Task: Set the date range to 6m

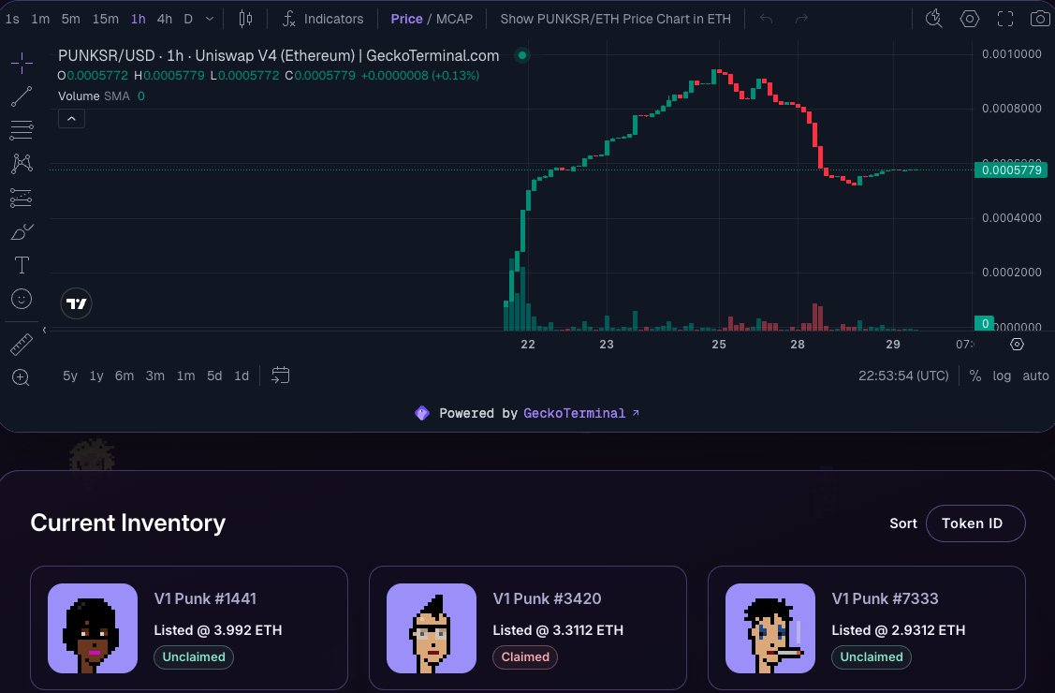Action: click(x=125, y=376)
